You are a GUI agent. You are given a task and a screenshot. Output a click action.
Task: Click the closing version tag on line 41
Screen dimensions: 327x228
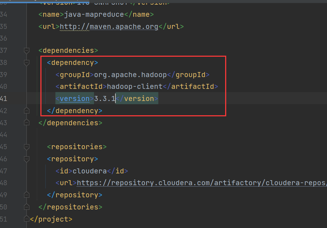tap(137, 99)
